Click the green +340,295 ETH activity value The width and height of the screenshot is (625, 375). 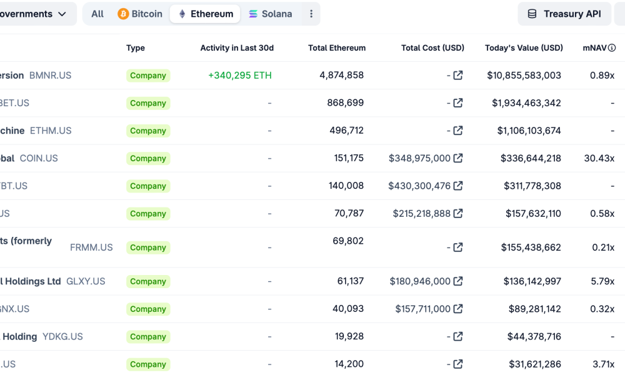pos(240,75)
